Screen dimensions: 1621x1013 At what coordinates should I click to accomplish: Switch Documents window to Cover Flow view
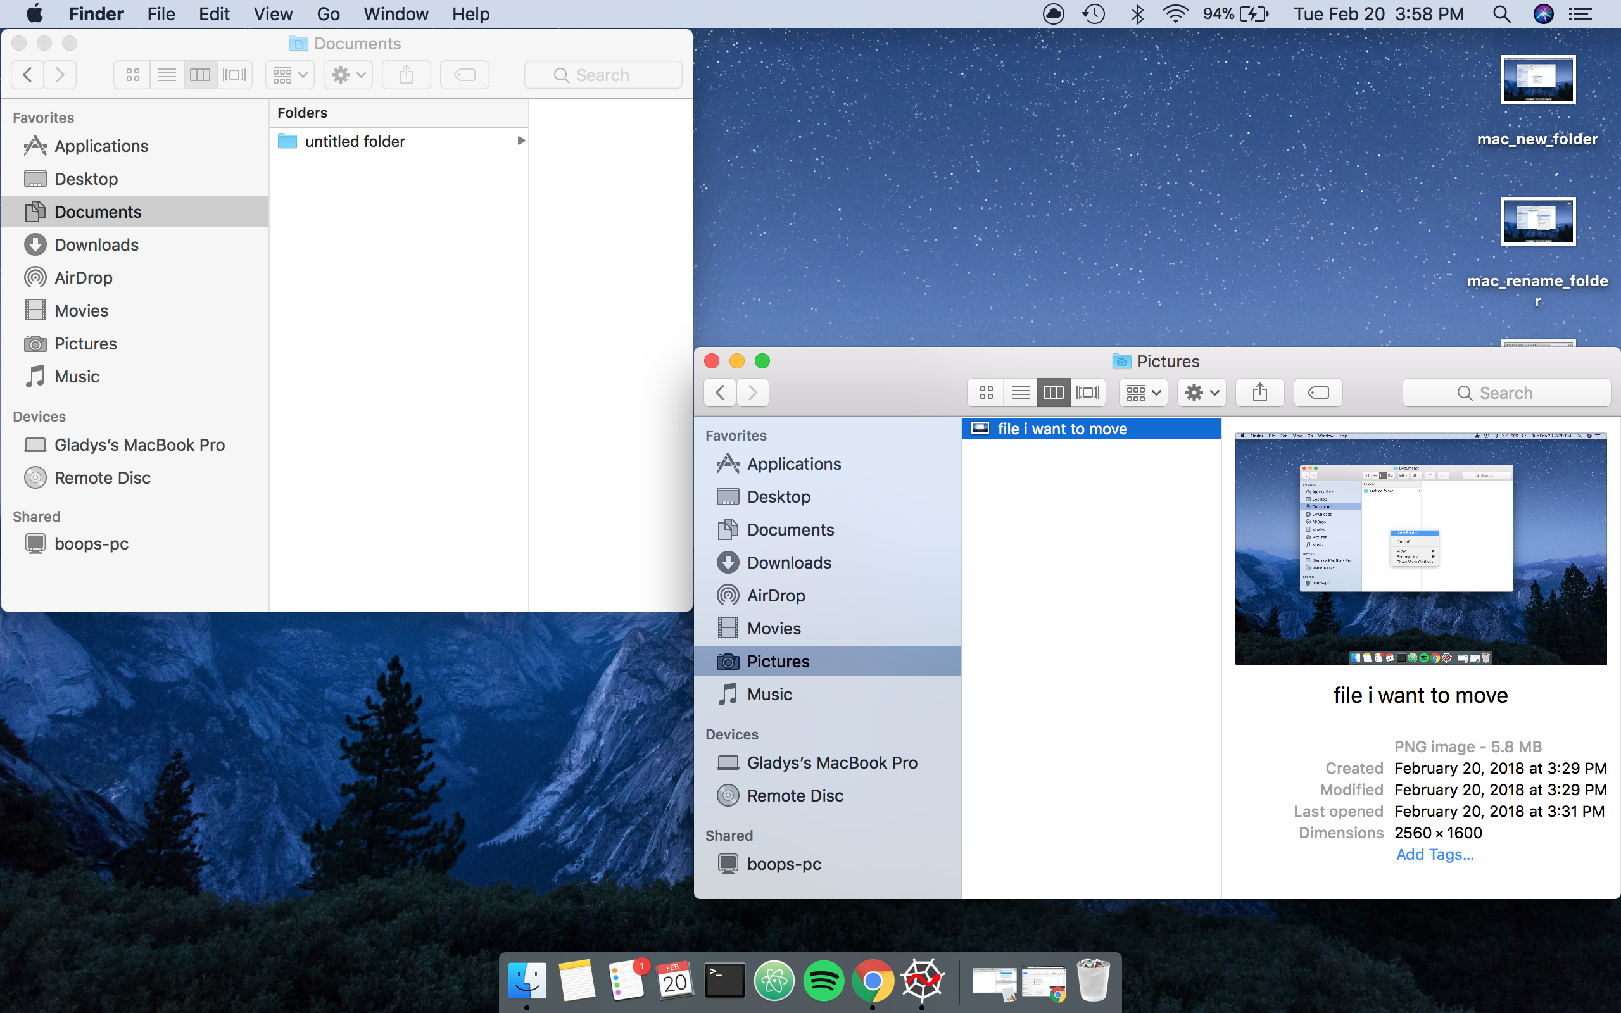coord(234,74)
